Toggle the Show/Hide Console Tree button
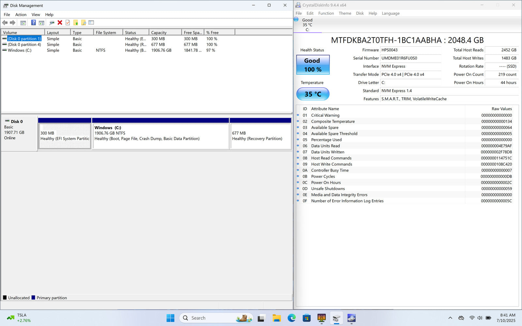The image size is (522, 326). click(x=23, y=22)
